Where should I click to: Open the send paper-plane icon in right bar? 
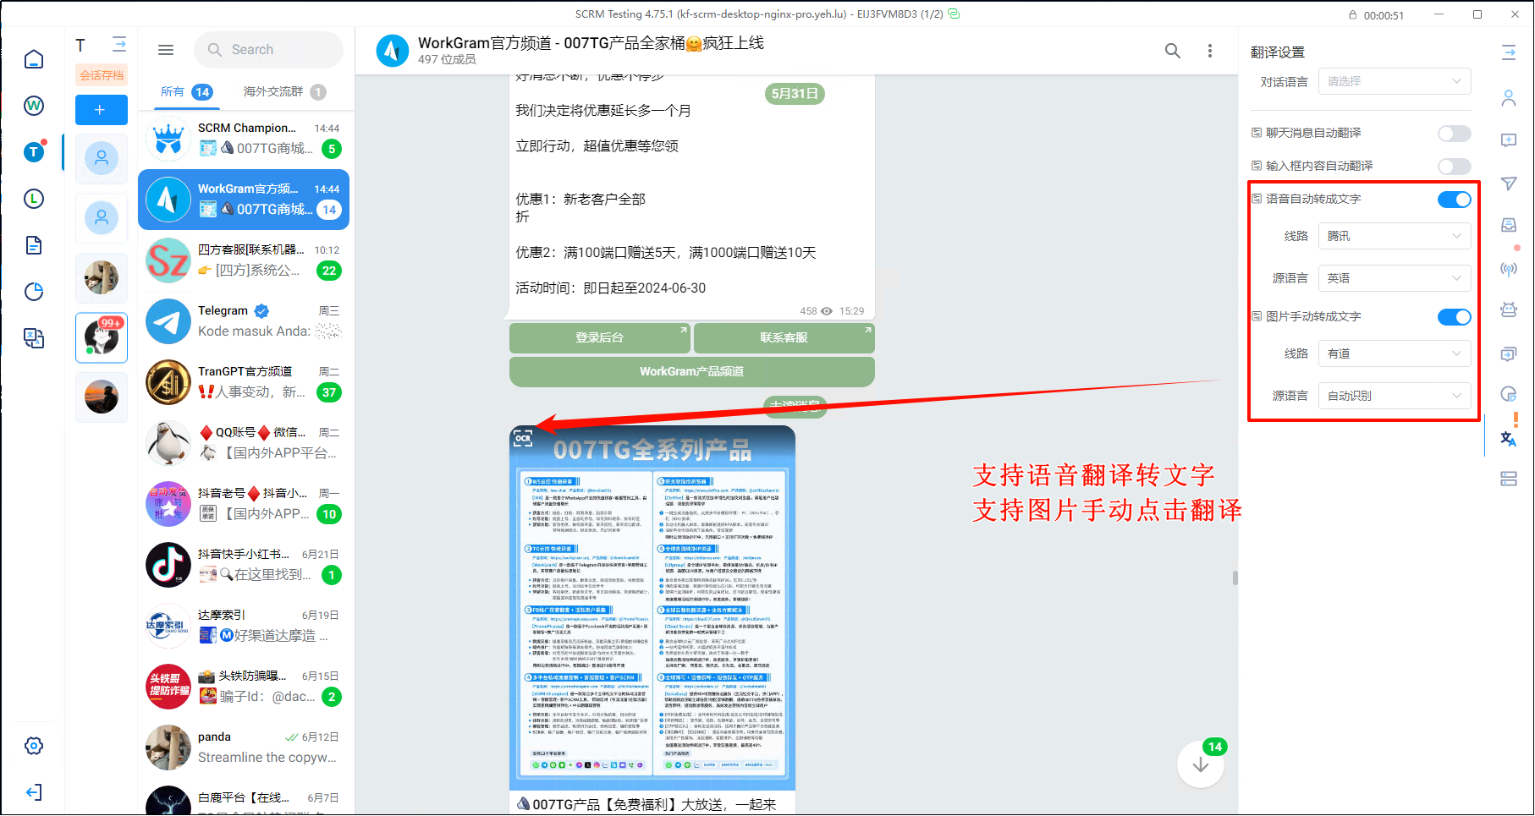click(x=1509, y=183)
